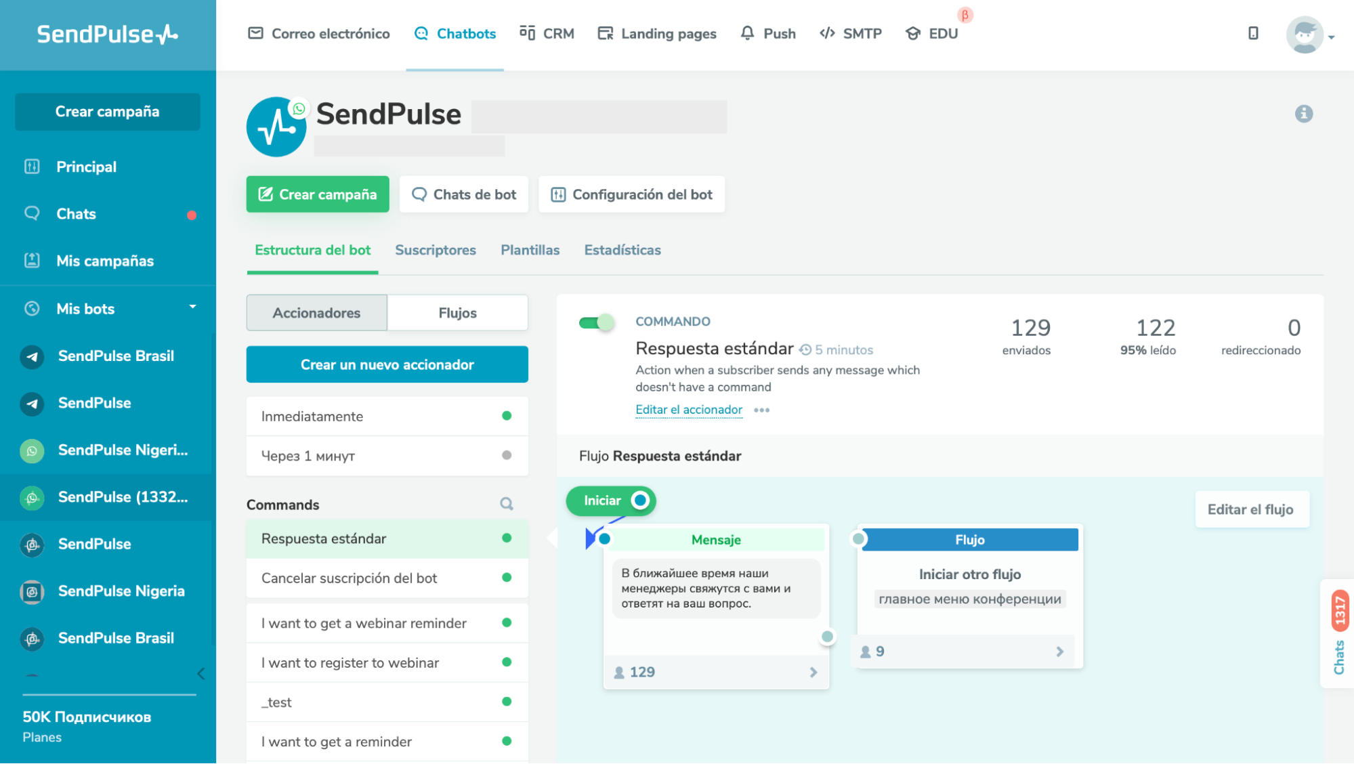
Task: Click the Chats speech bubble icon in sidebar
Action: click(x=32, y=213)
